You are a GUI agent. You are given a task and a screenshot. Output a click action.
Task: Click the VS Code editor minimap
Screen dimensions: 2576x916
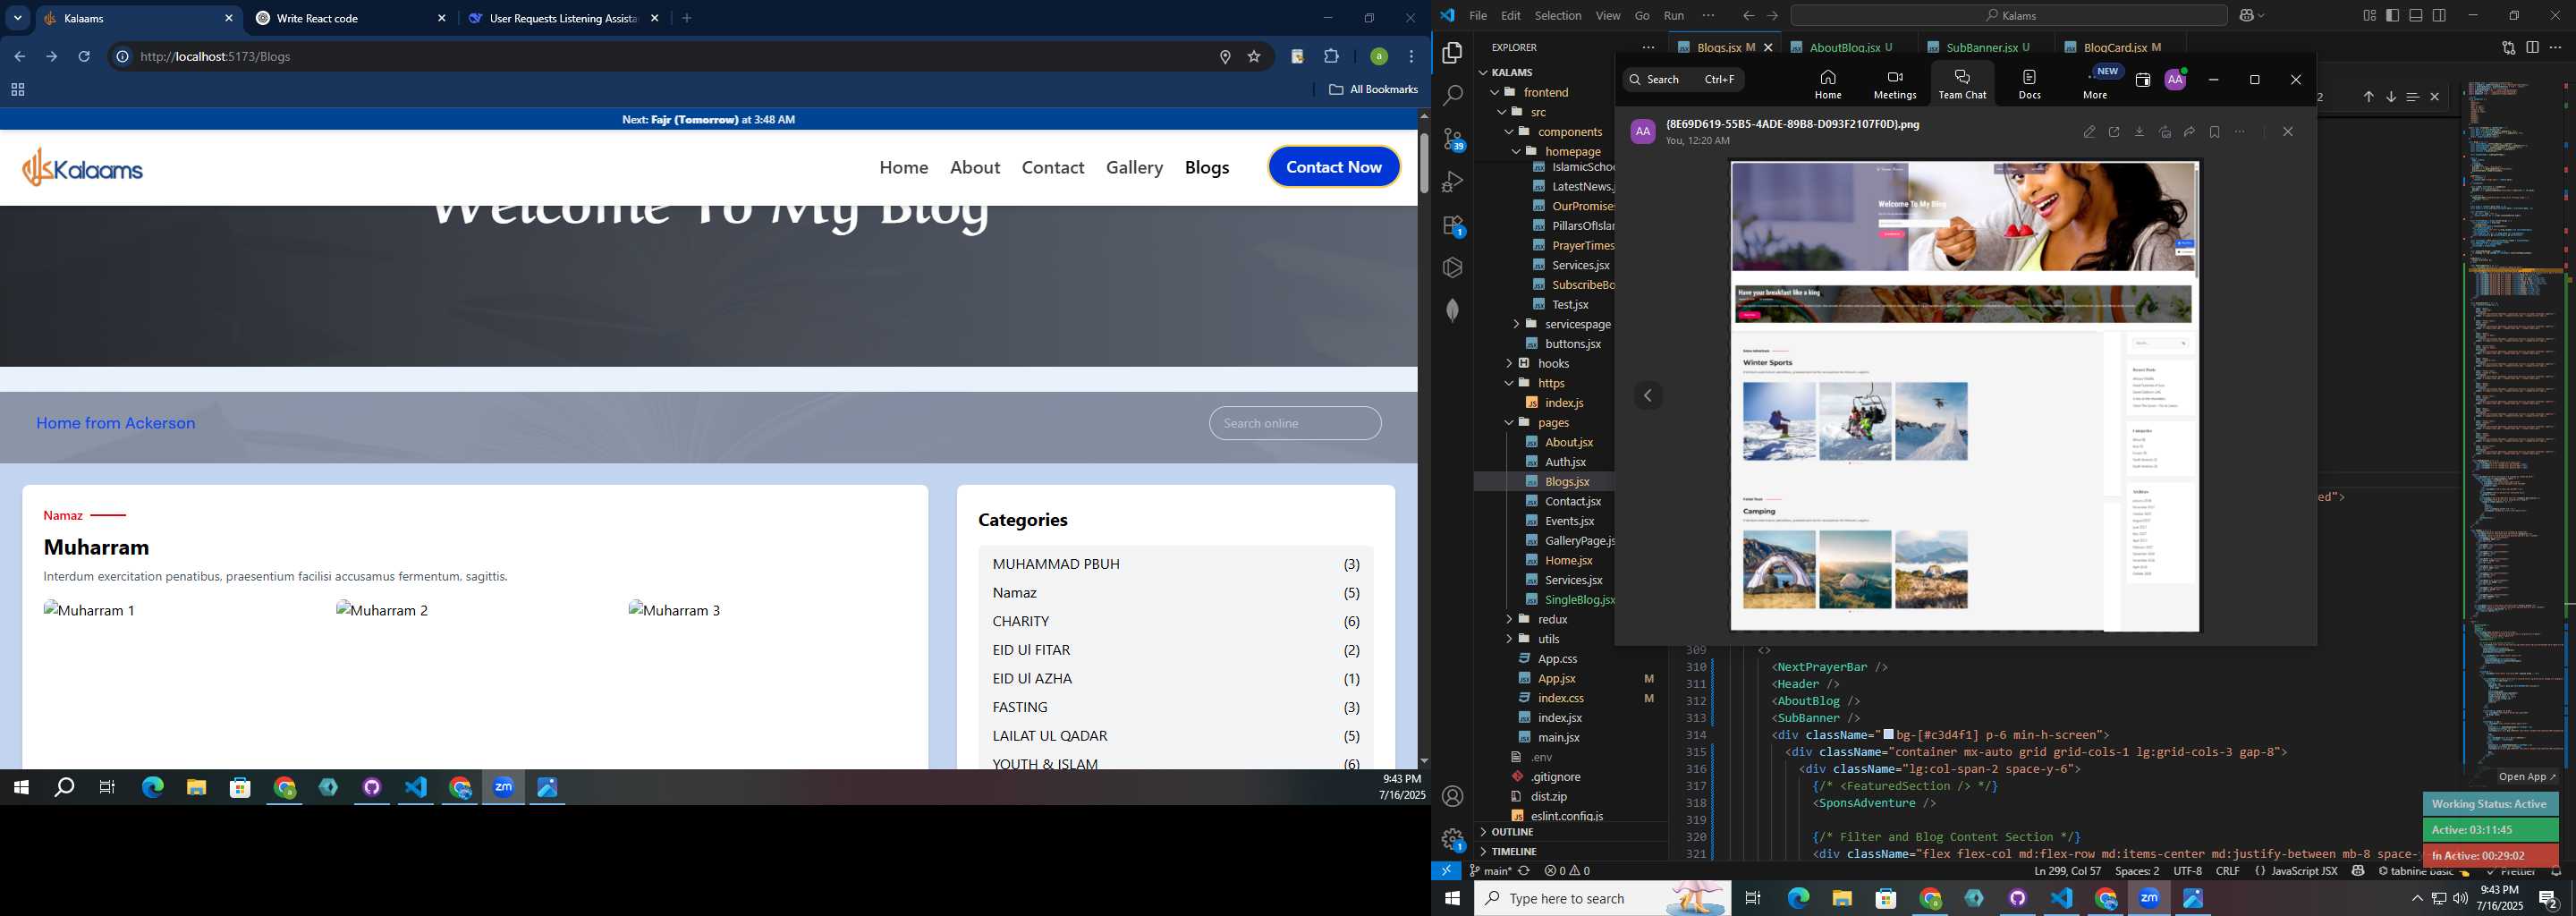(x=2513, y=430)
